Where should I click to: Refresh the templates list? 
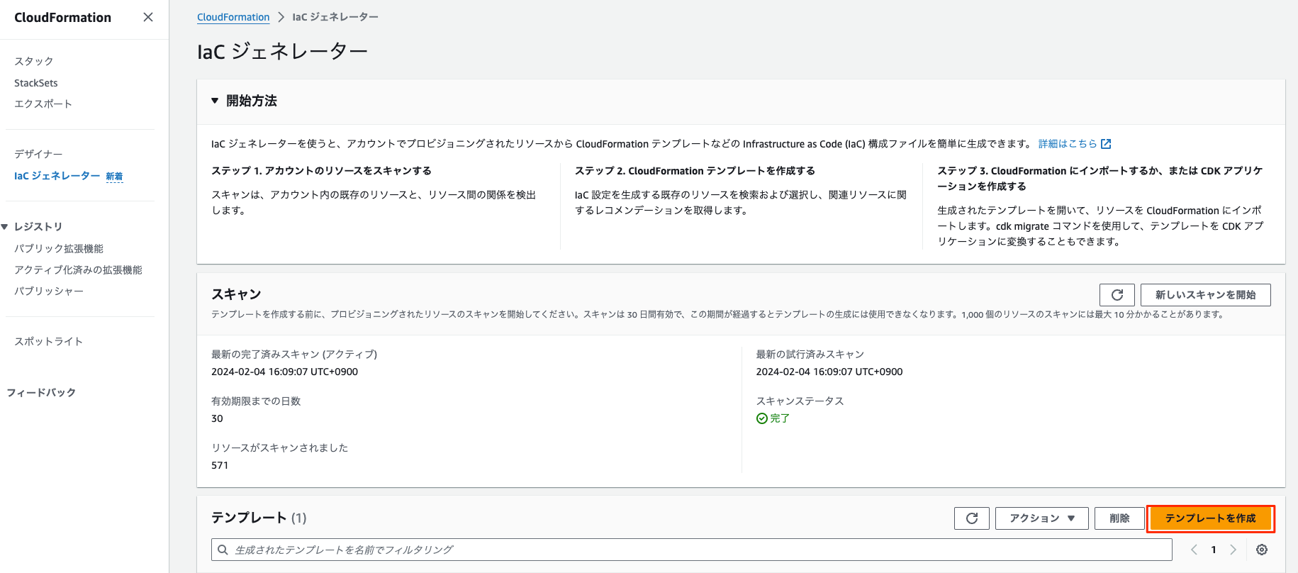tap(972, 518)
